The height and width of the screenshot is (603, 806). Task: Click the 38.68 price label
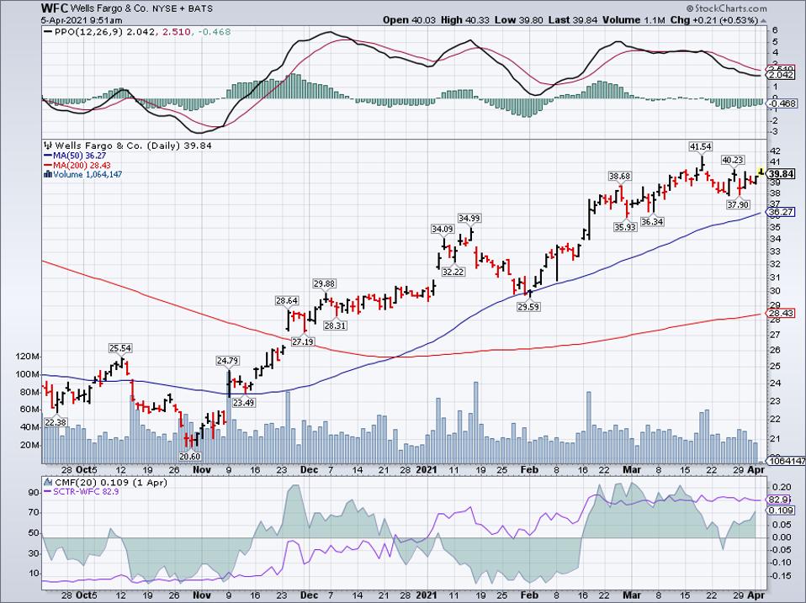(619, 176)
